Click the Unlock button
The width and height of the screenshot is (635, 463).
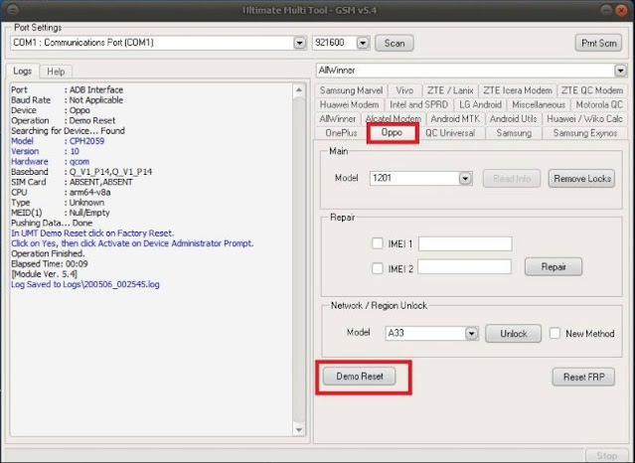(513, 334)
